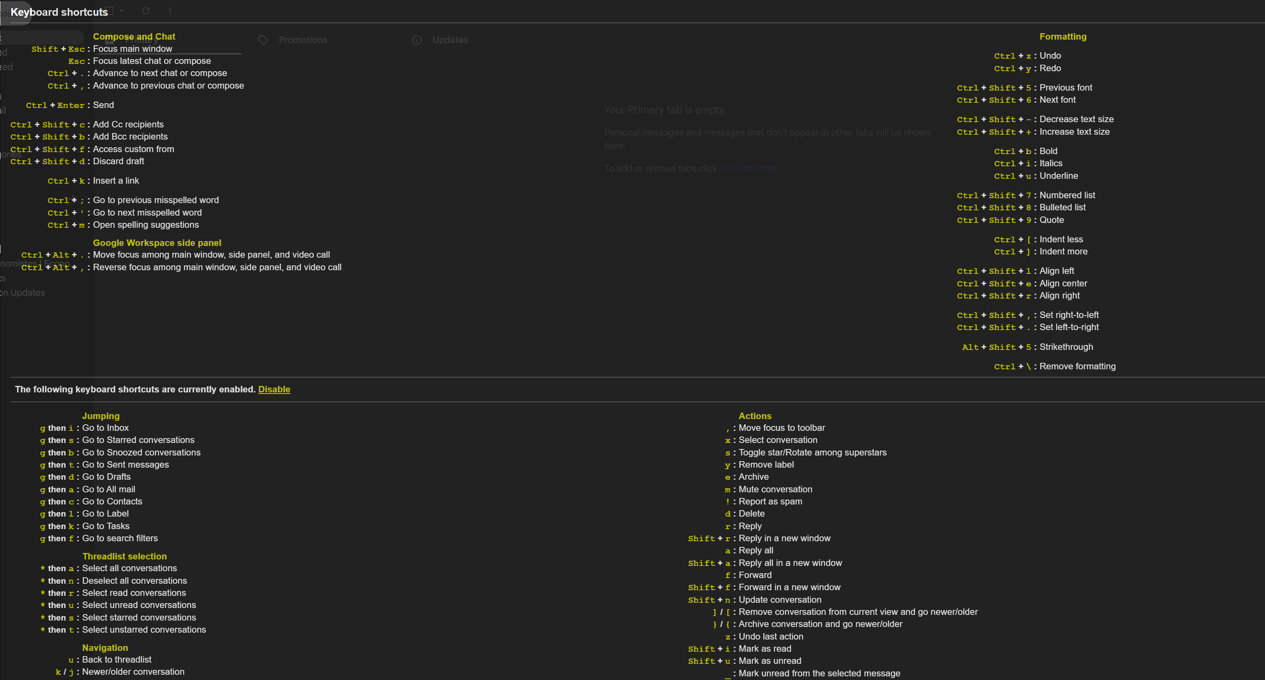Expand the select dropdown arrow beside the checkbox
Viewport: 1265px width, 680px height.
[122, 11]
